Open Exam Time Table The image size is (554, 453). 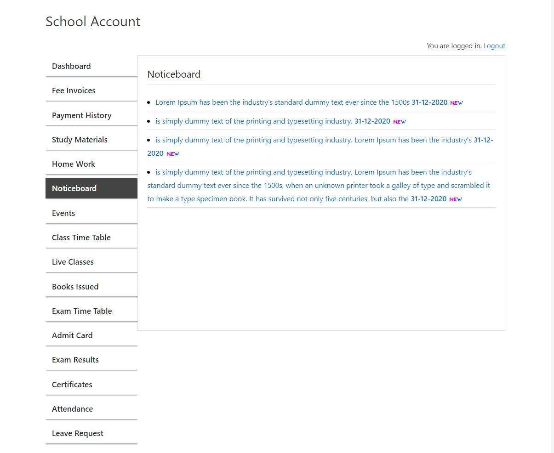coord(82,311)
